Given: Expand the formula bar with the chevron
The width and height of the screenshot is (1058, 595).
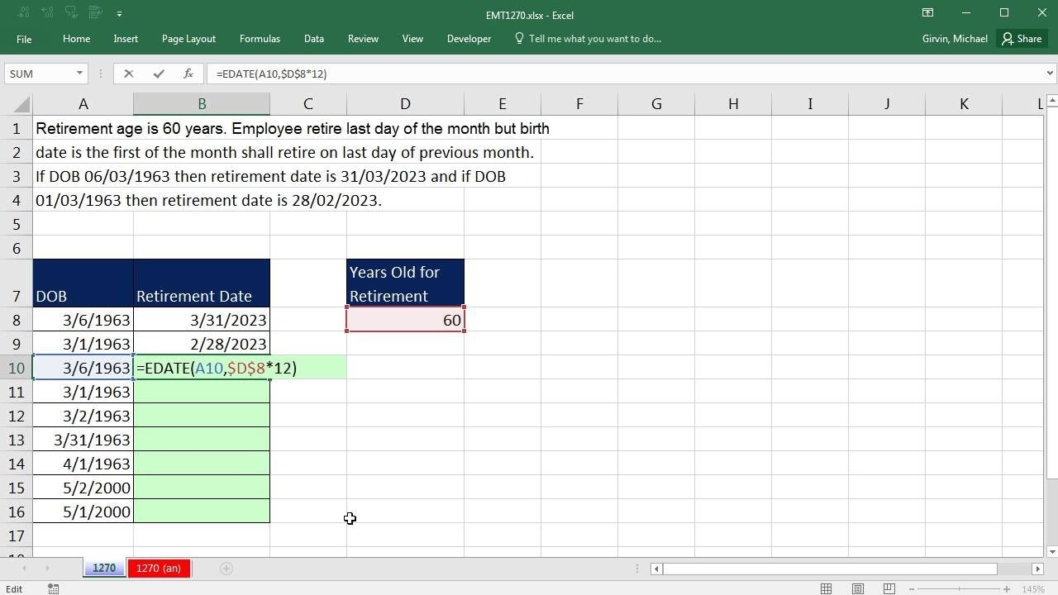Looking at the screenshot, I should (1050, 74).
